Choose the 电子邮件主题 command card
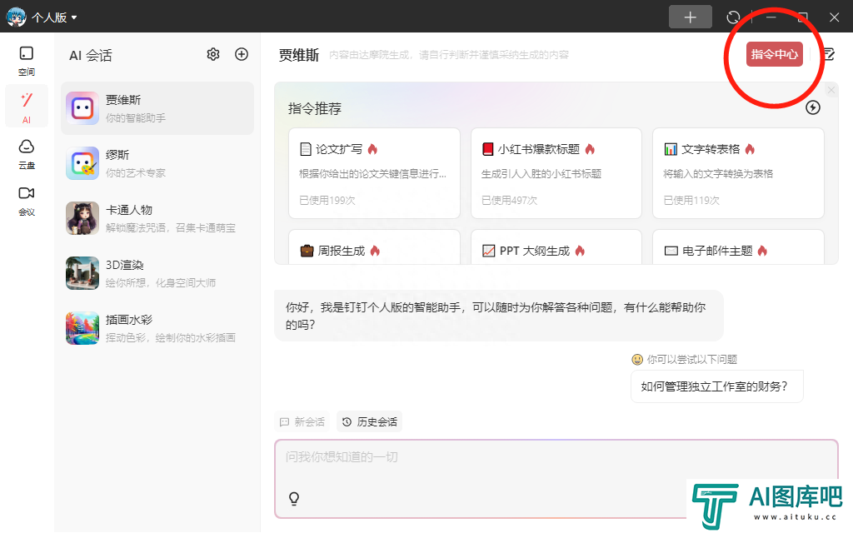853x533 pixels. [x=738, y=247]
